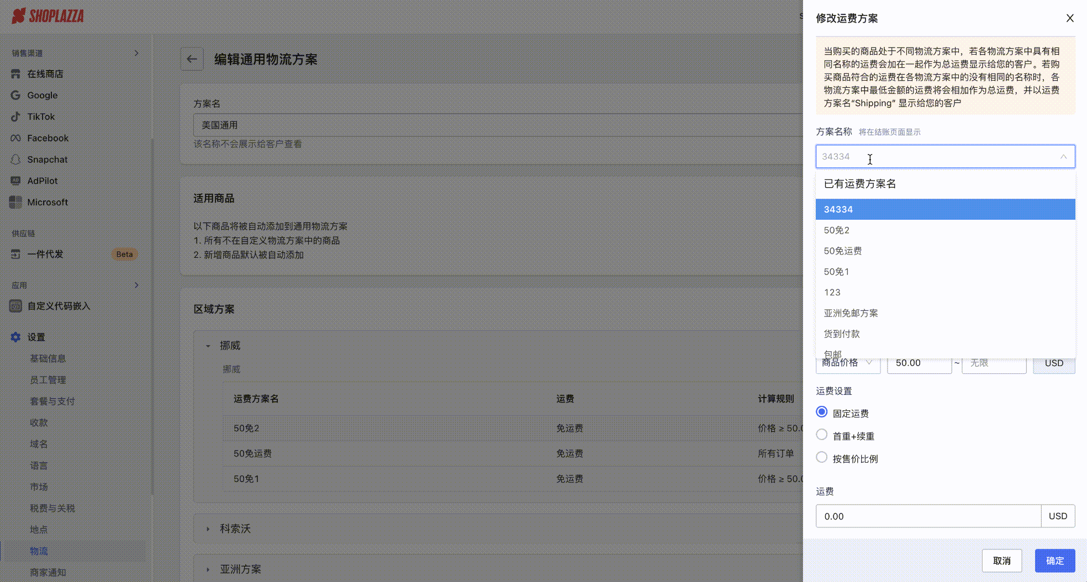The height and width of the screenshot is (582, 1087).
Task: Open 收款 settings page
Action: pyautogui.click(x=39, y=422)
